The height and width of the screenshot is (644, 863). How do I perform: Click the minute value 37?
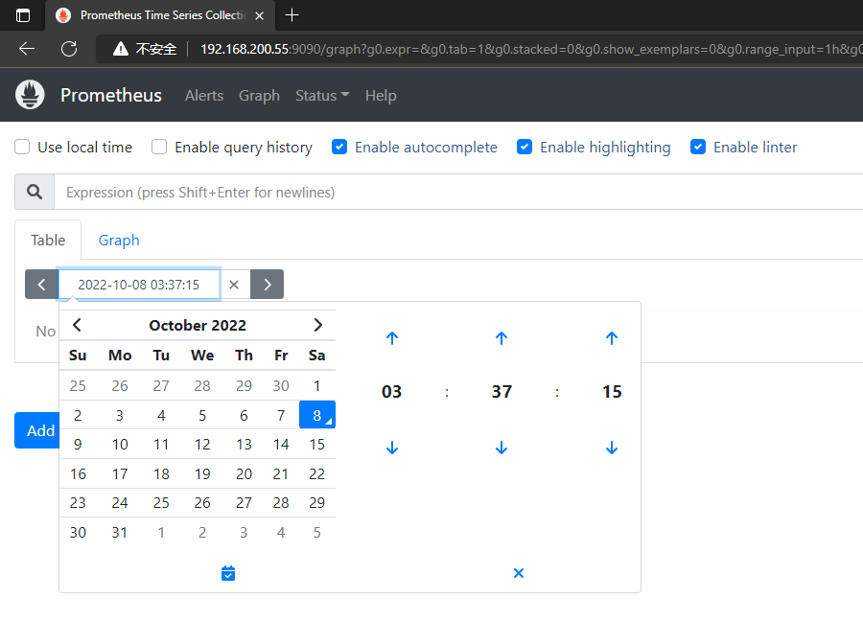tap(501, 392)
